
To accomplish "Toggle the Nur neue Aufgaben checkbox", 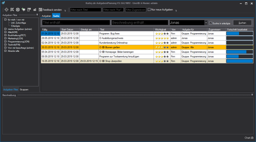I will [x=149, y=10].
